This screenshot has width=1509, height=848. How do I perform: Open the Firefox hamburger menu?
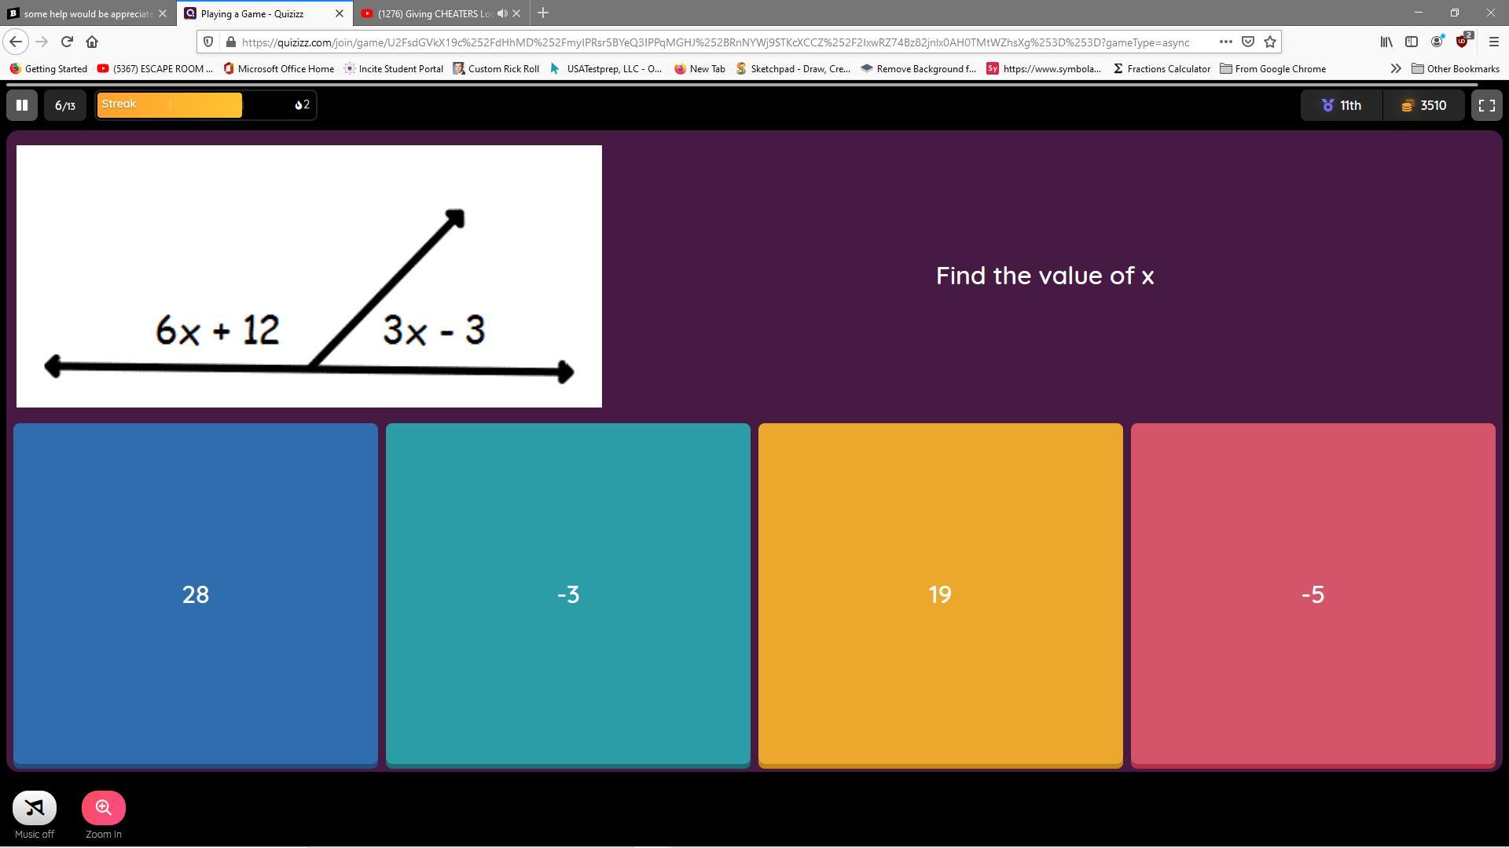[x=1493, y=42]
